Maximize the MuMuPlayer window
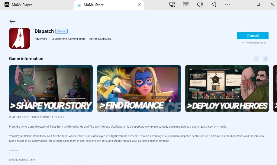The image size is (277, 165). 258,4
